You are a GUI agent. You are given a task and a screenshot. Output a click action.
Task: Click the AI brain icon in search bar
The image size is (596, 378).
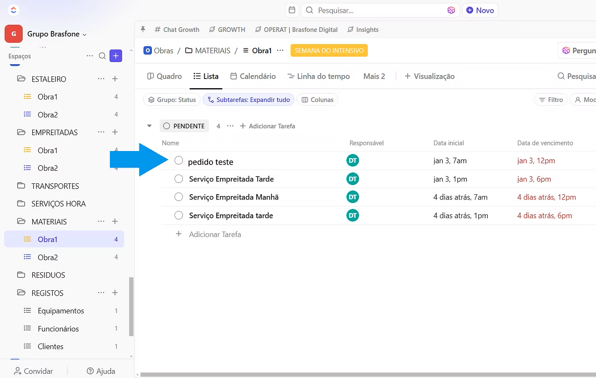tap(451, 10)
